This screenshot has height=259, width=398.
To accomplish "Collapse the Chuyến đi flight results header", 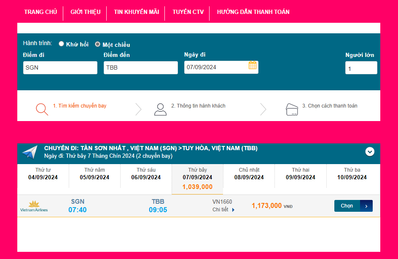I will 370,151.
